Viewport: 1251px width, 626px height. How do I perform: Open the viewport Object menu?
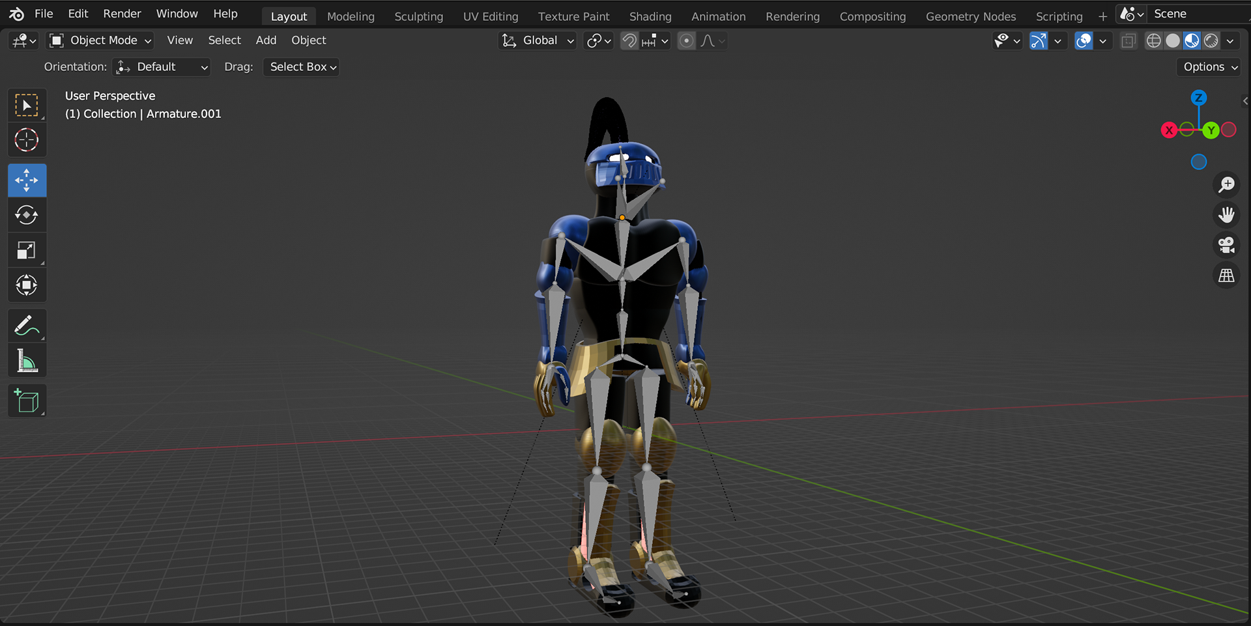(x=309, y=40)
